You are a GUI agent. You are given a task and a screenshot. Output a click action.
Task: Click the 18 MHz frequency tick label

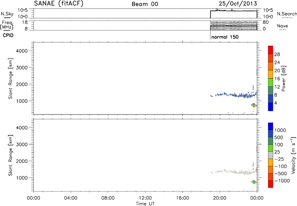tap(25, 22)
